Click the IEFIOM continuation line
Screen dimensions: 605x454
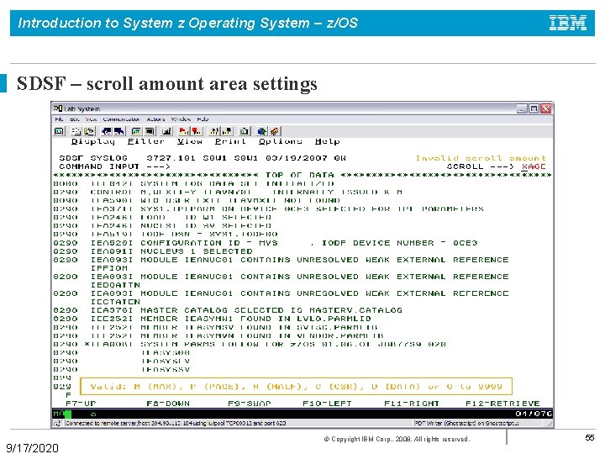(108, 268)
